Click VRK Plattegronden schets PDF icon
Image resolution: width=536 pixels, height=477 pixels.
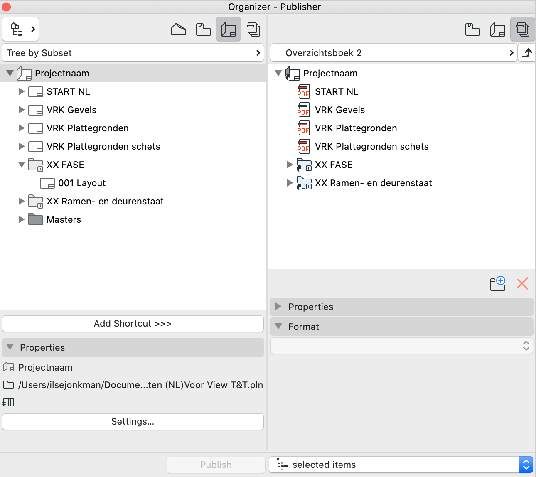point(303,146)
